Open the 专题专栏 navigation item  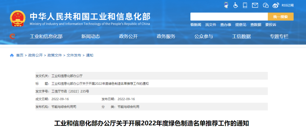(x=279, y=36)
